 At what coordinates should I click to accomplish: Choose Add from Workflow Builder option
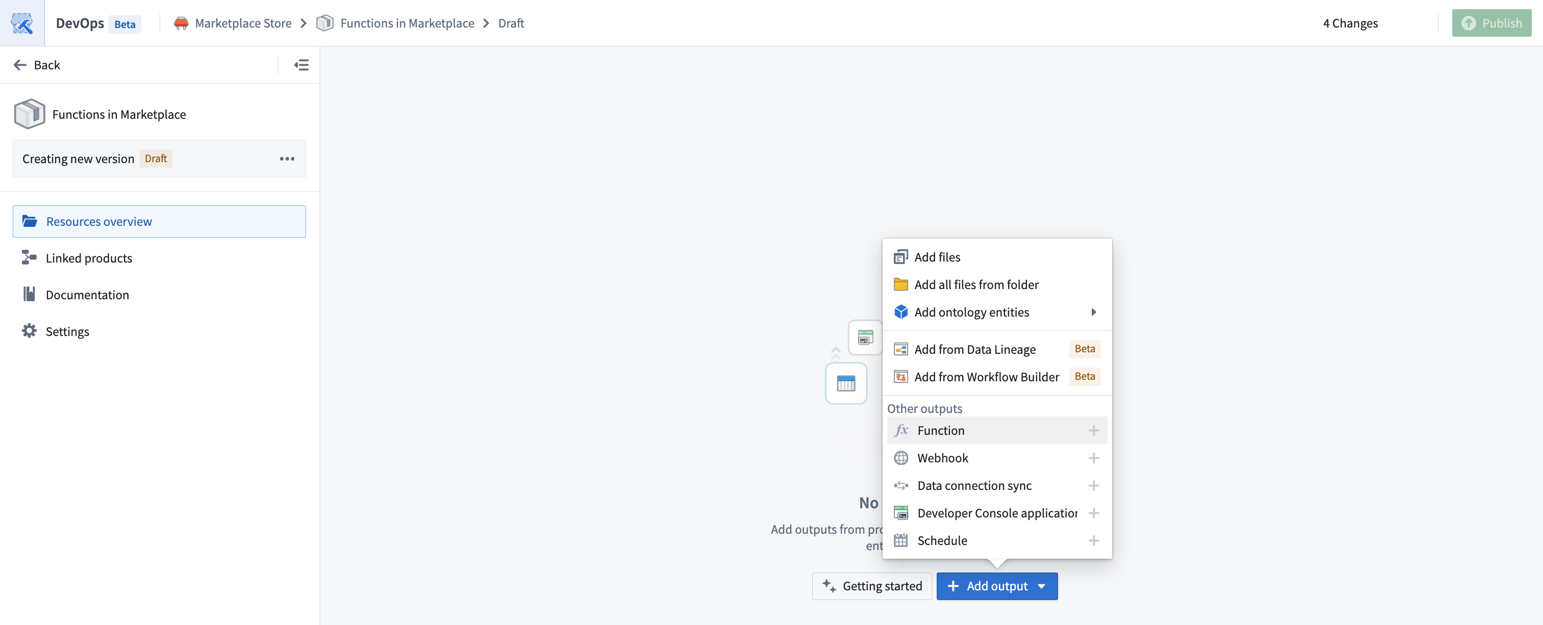click(986, 377)
